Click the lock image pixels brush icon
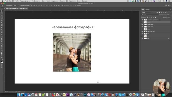The image size is (172, 97). [149, 17]
